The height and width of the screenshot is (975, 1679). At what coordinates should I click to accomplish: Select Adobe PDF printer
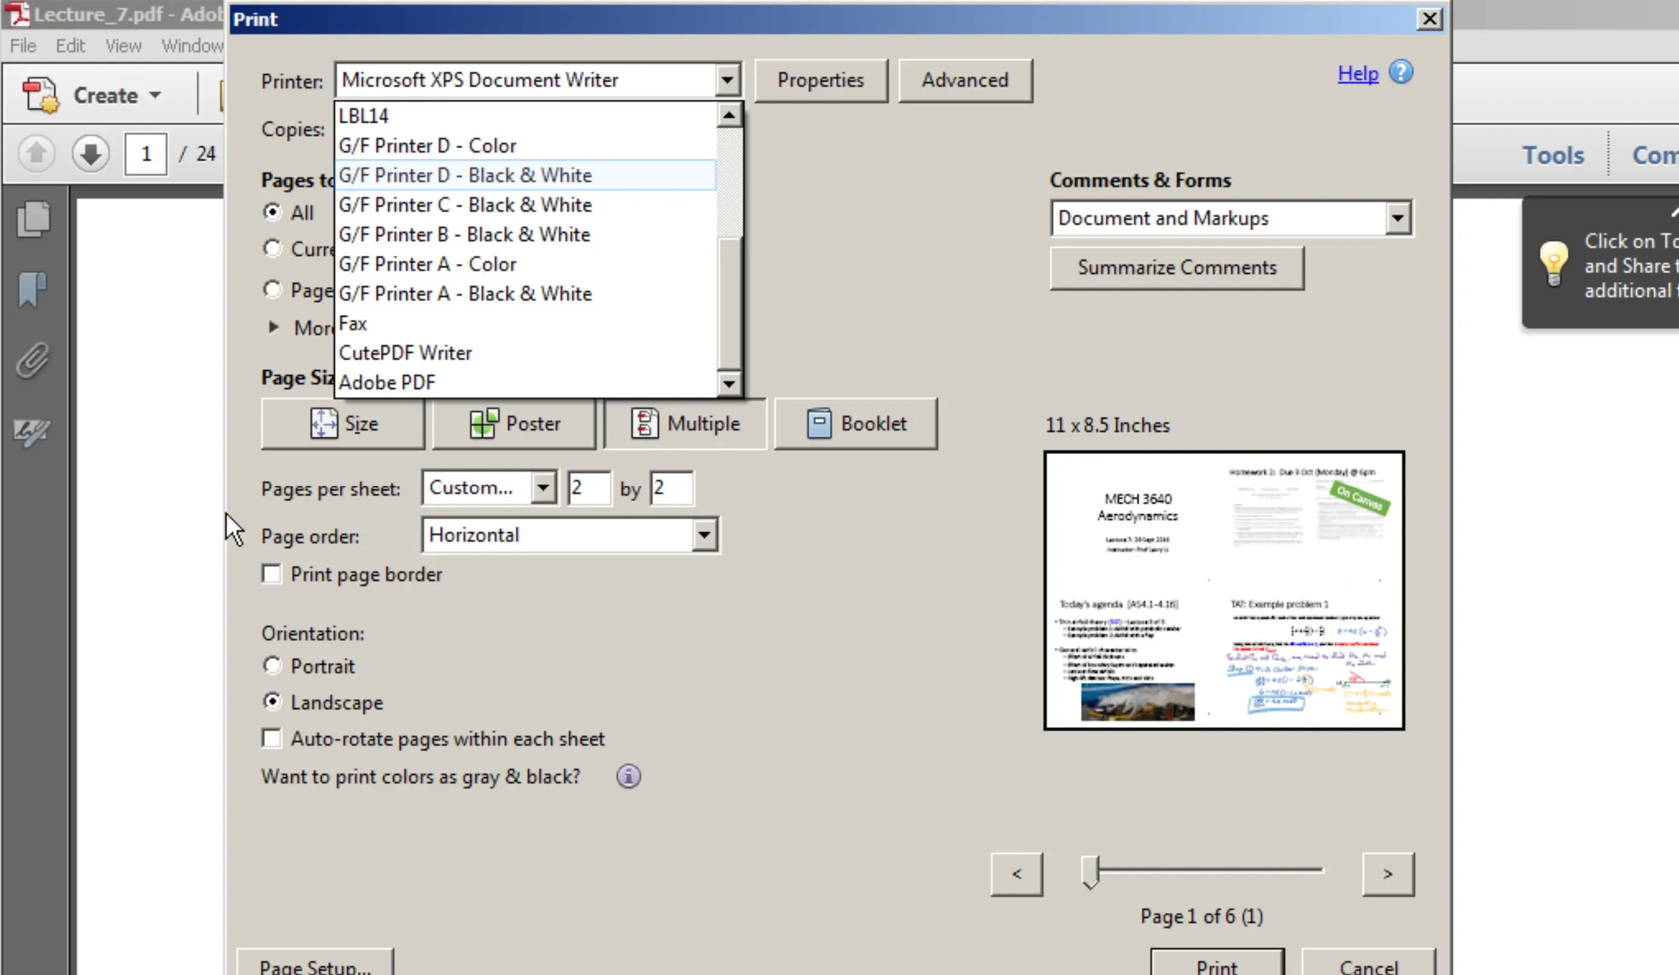coord(526,382)
